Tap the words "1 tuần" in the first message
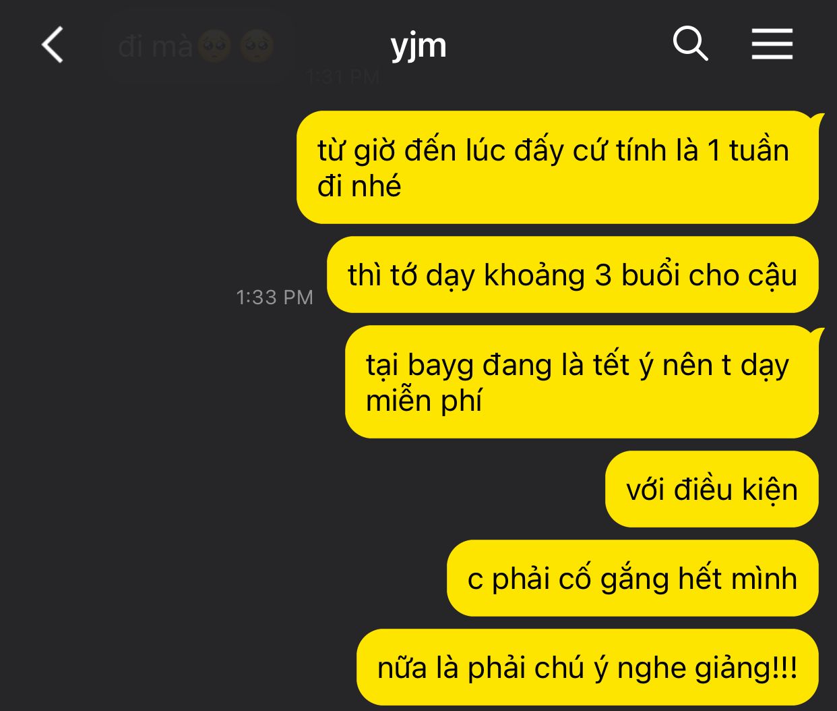Viewport: 837px width, 711px height. (747, 150)
